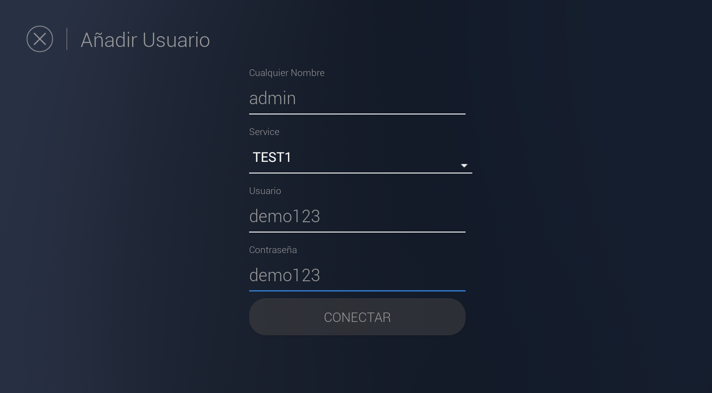Place cursor on the admin text
The image size is (712, 393).
tap(272, 98)
